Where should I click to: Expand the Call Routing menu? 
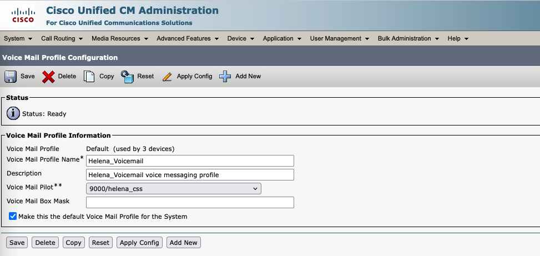click(62, 39)
